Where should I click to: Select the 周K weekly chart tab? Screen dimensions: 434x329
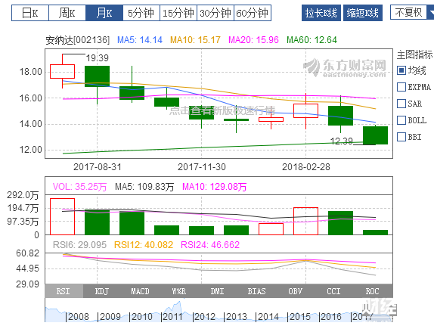tap(67, 13)
